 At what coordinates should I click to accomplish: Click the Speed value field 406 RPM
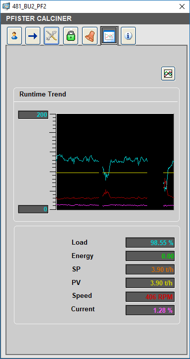[x=150, y=297]
